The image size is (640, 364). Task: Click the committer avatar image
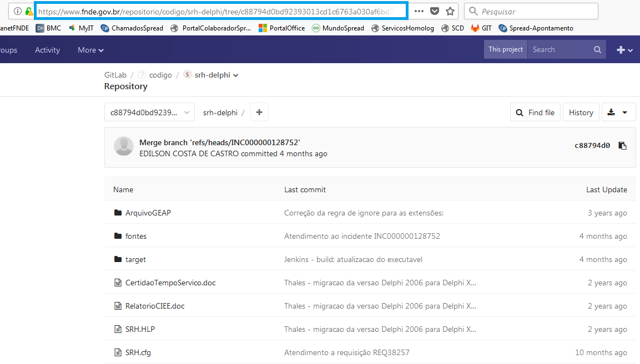pyautogui.click(x=123, y=146)
